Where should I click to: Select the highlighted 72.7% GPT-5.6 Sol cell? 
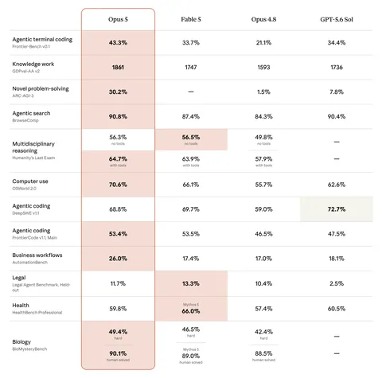pos(337,209)
